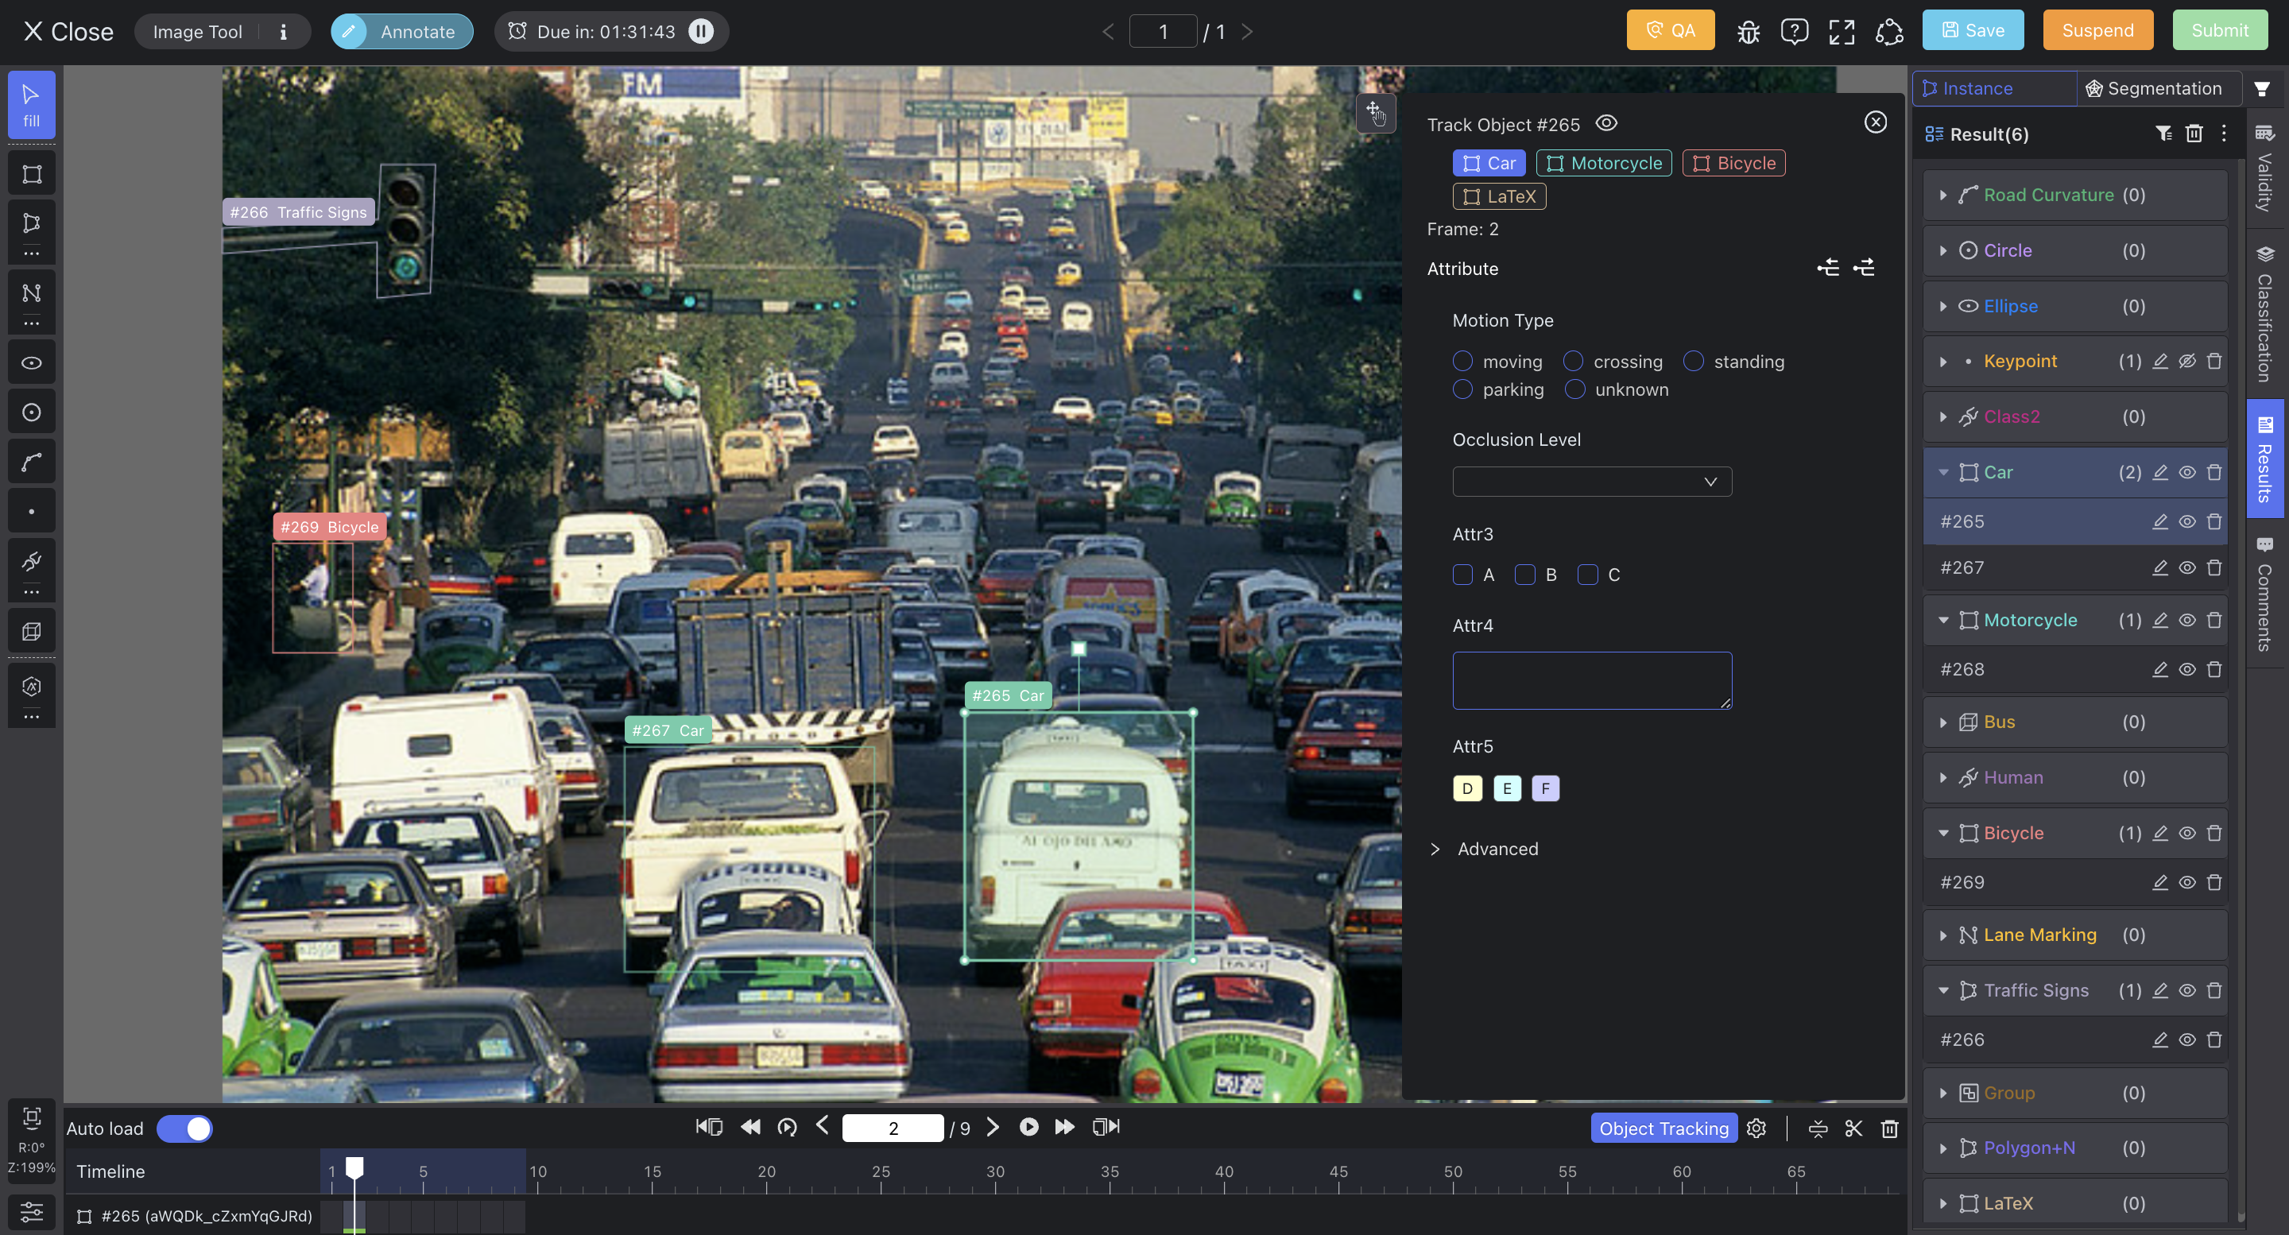
Task: Open the Classification side tab
Action: 2265,314
